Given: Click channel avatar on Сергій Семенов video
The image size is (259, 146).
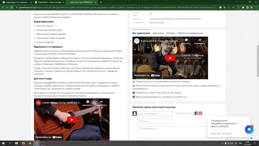Looking at the screenshot, I should tap(137, 41).
